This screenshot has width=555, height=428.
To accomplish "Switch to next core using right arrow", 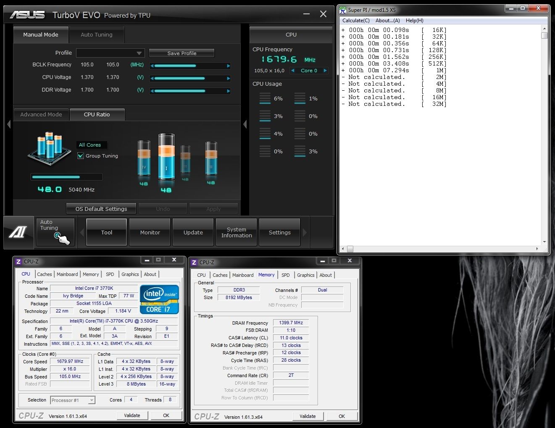I will point(325,71).
